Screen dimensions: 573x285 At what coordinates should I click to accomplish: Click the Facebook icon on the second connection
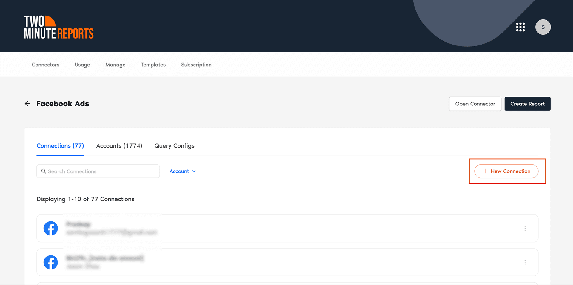(51, 262)
